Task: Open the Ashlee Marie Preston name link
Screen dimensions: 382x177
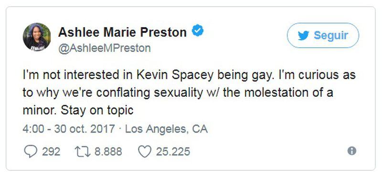Action: point(122,32)
